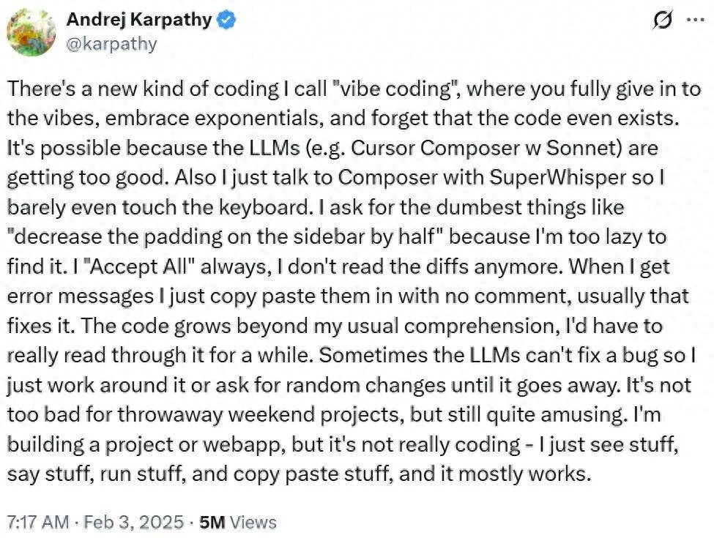Click the Grok icon on the tweet
Viewport: 714px width, 538px height.
click(663, 21)
